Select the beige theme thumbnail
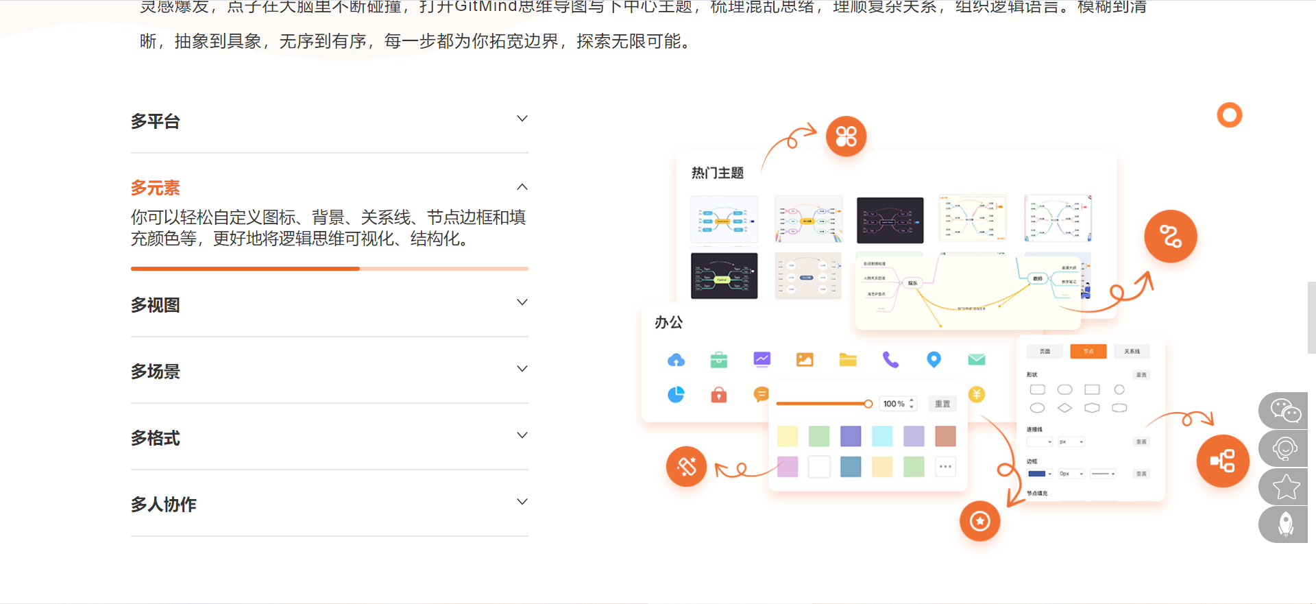 pyautogui.click(x=808, y=276)
